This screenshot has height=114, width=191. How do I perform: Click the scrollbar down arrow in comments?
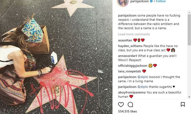click(189, 97)
